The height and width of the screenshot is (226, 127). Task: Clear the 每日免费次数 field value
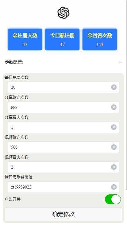[x=114, y=87]
